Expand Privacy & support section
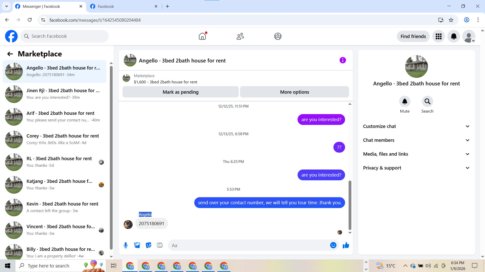485x272 pixels. tap(416, 168)
